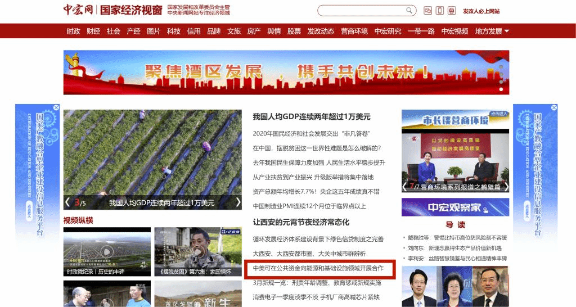Click the search magnifier icon
Screen dimensions: 576x307
[x=409, y=11]
